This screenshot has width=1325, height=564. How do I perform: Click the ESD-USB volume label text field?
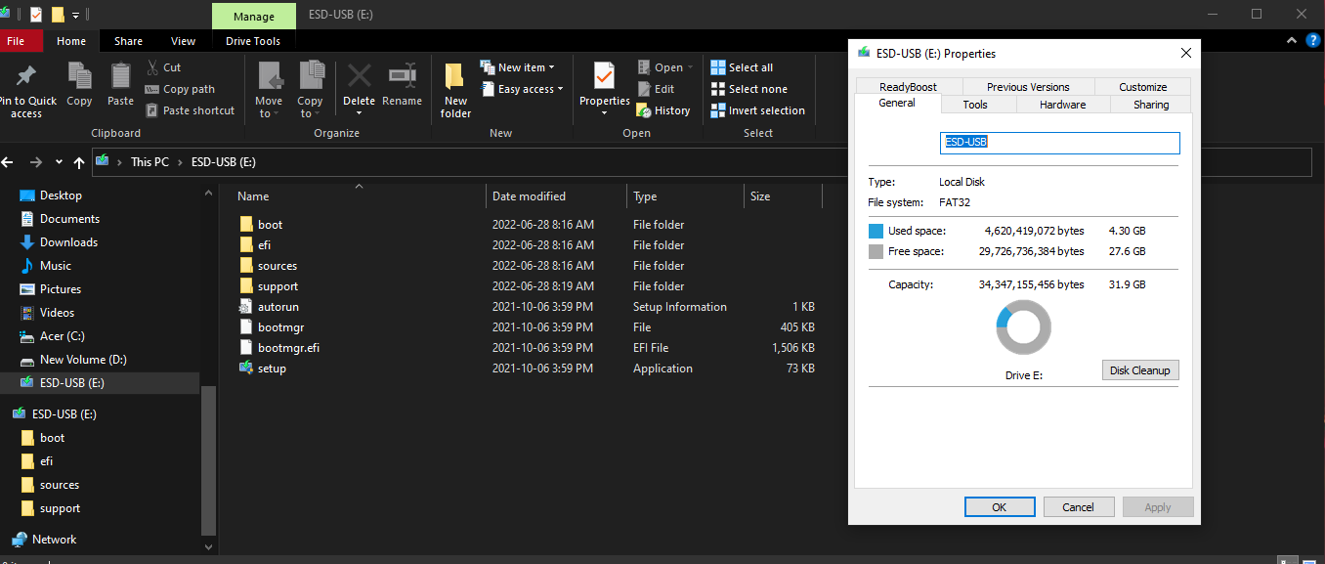(x=1059, y=143)
